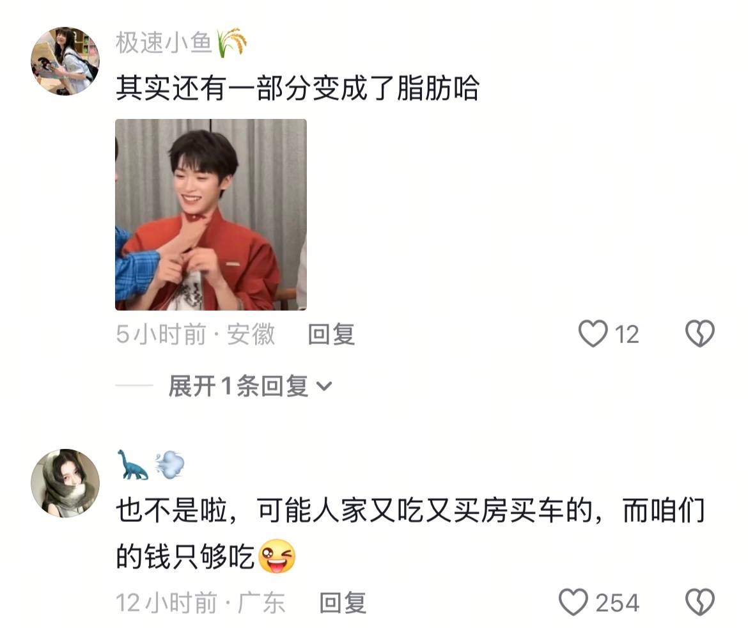Reply to 极速小鱼's comment
748x628 pixels.
click(x=332, y=334)
